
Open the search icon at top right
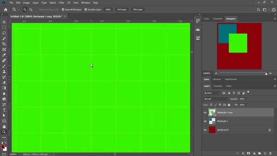tap(258, 10)
